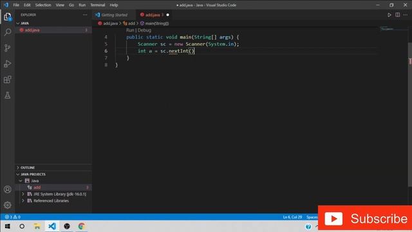Image resolution: width=412 pixels, height=232 pixels.
Task: Open the Edit menu
Action: point(27,5)
